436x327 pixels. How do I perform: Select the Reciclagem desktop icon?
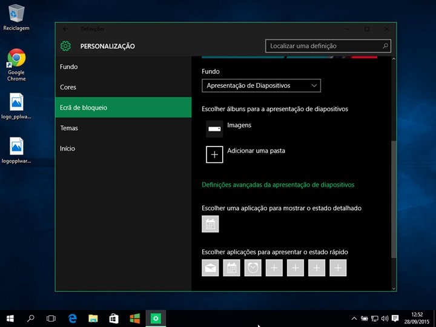coord(16,18)
